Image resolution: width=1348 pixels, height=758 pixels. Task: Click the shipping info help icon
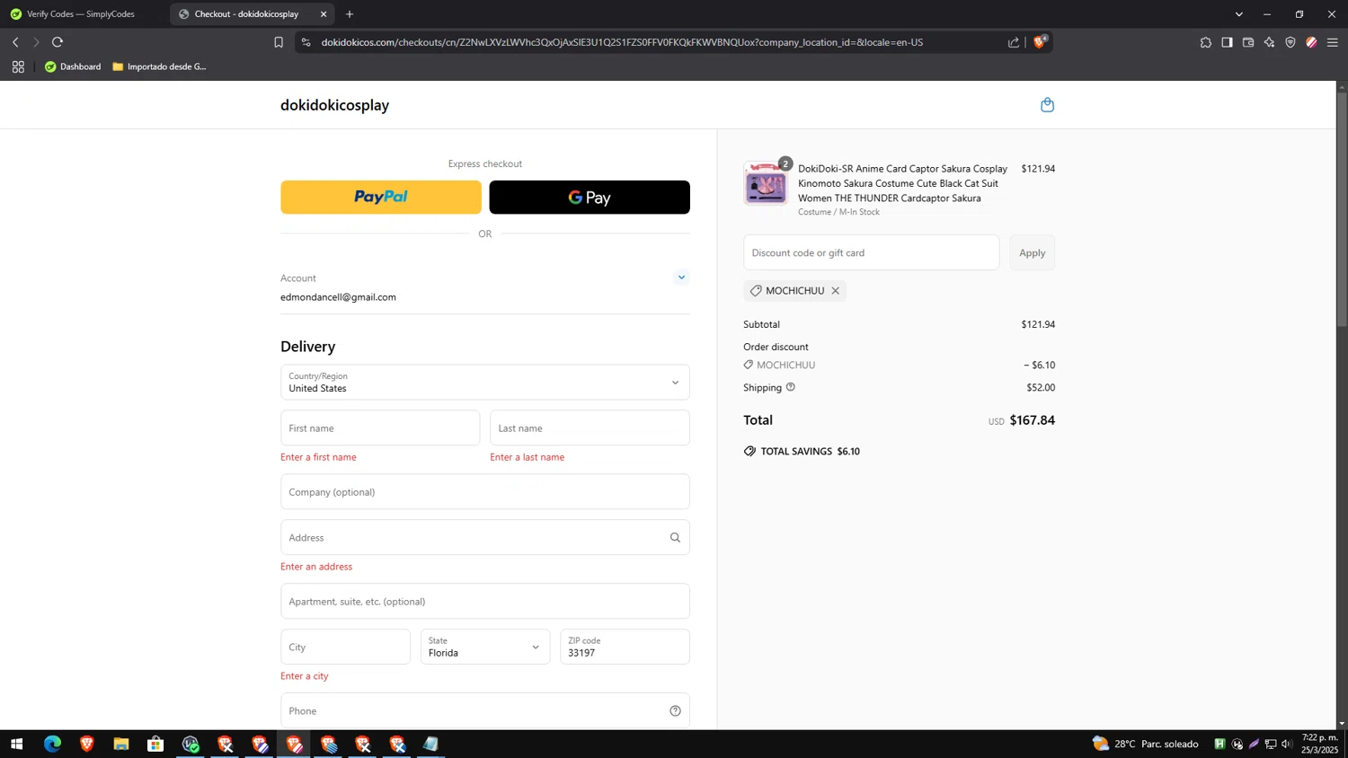(x=791, y=387)
